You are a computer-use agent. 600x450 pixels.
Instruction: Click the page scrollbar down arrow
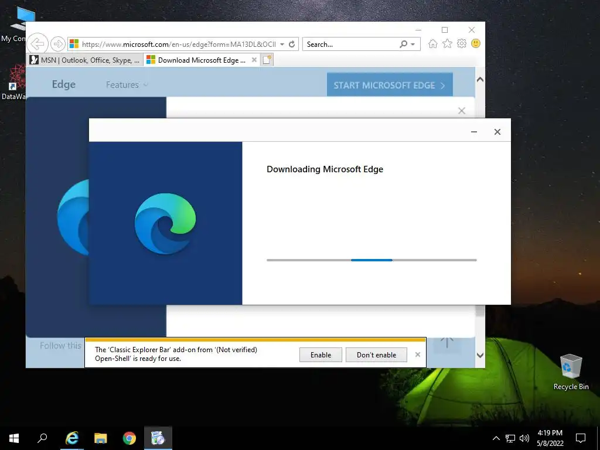[x=480, y=356]
